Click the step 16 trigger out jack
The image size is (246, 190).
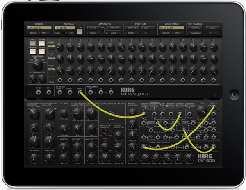[214, 81]
